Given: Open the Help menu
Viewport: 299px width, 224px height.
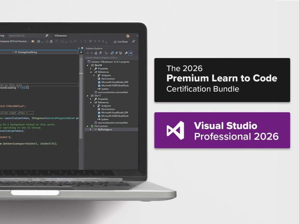Looking at the screenshot, I should pyautogui.click(x=2, y=36).
